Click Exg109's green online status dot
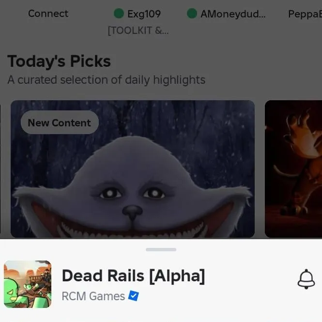 (119, 14)
